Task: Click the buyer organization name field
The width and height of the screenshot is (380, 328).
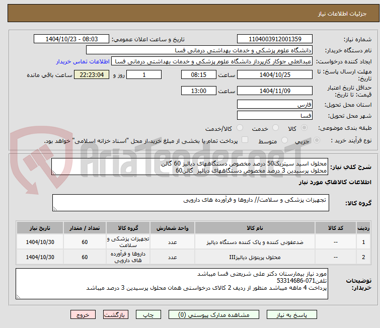Action: pyautogui.click(x=199, y=50)
